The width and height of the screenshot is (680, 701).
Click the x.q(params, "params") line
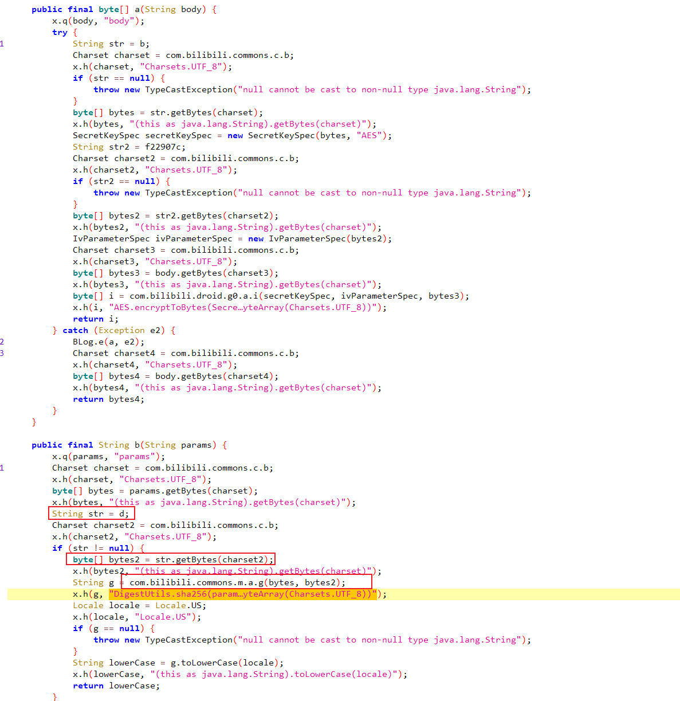108,456
